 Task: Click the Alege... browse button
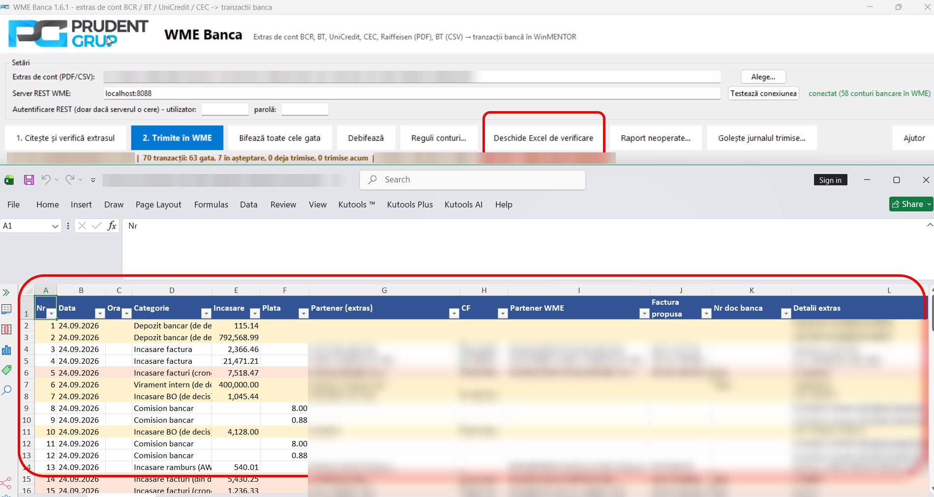pyautogui.click(x=763, y=77)
